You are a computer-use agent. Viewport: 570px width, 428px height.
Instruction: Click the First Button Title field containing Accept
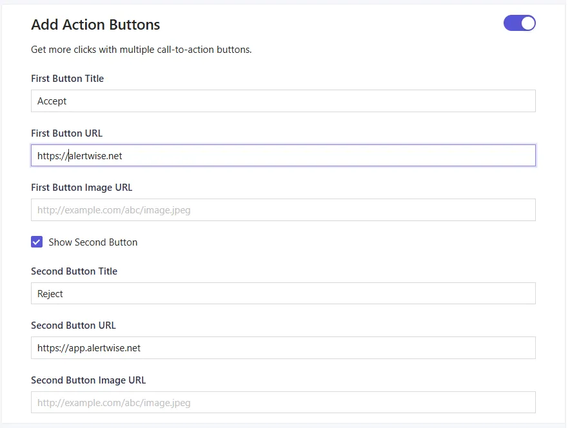(x=283, y=101)
